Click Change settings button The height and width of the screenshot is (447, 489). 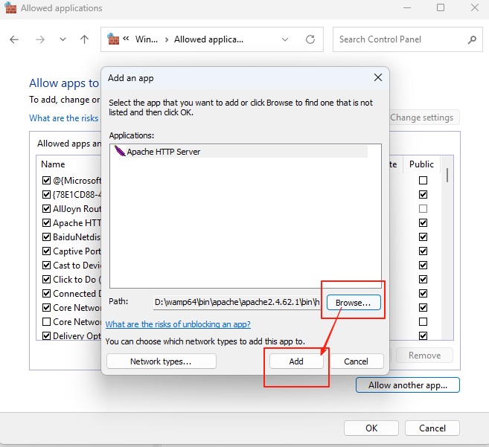[424, 118]
